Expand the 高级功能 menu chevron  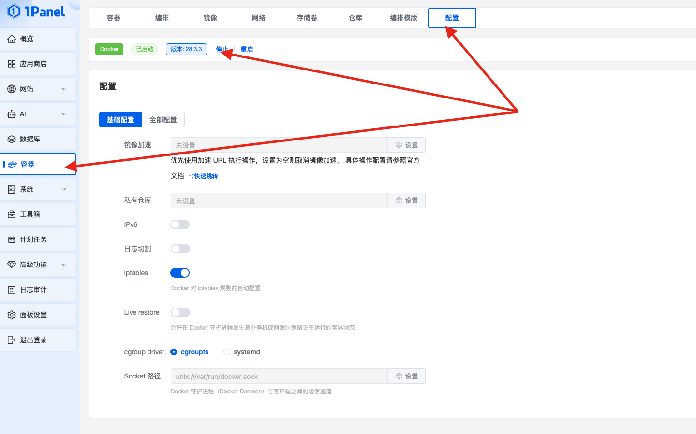click(x=64, y=265)
